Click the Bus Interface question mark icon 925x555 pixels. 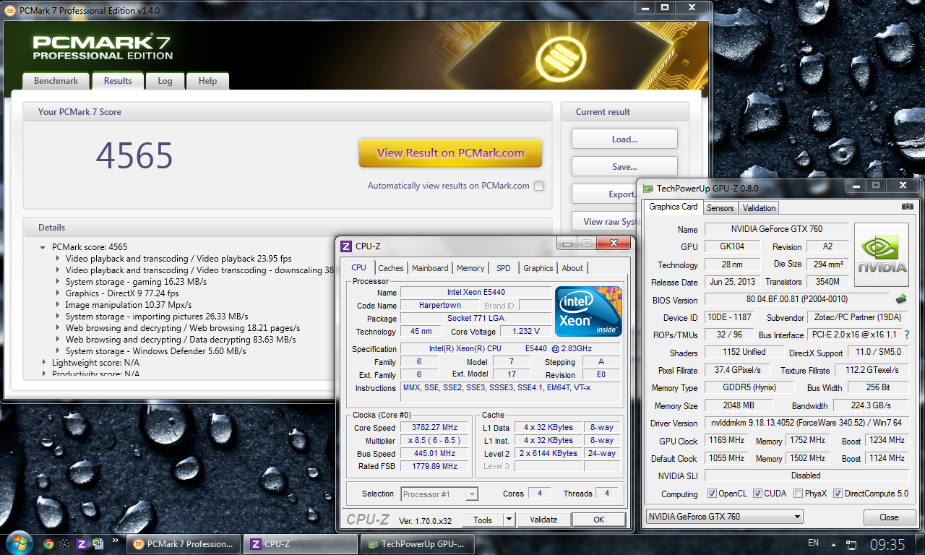(x=906, y=335)
